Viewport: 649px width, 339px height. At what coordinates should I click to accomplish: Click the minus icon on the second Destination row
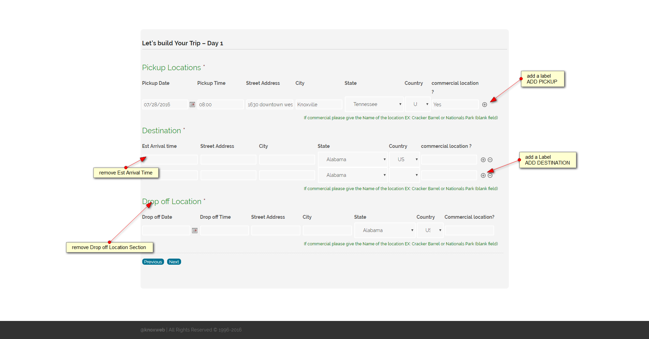490,175
